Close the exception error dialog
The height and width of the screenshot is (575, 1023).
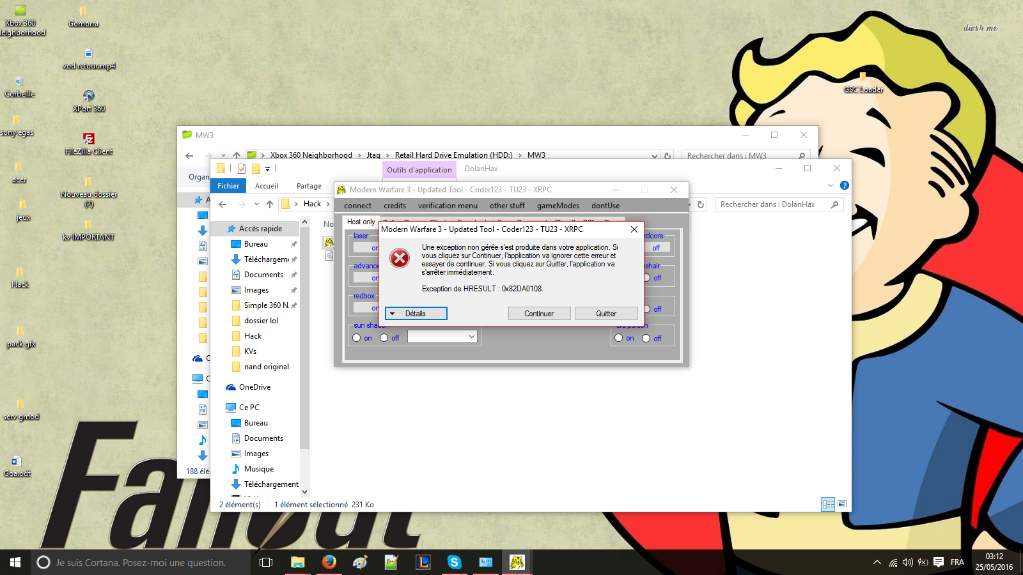[634, 229]
